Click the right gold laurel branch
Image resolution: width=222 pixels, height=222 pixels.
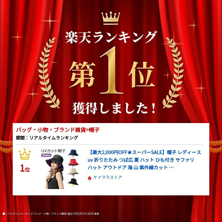click(173, 73)
